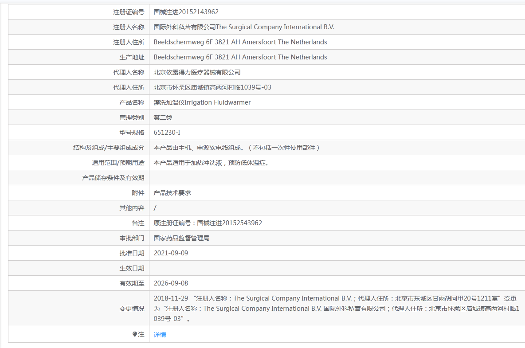Image resolution: width=525 pixels, height=348 pixels.
Task: Select original number 国械注进20152543962 in 备注 row
Action: point(230,223)
